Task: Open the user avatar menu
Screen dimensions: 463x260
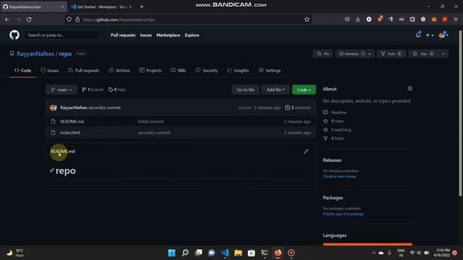Action: click(x=443, y=35)
